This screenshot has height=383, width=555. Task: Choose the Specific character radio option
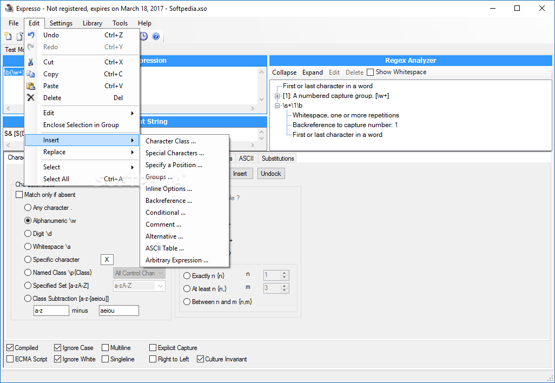pyautogui.click(x=28, y=260)
